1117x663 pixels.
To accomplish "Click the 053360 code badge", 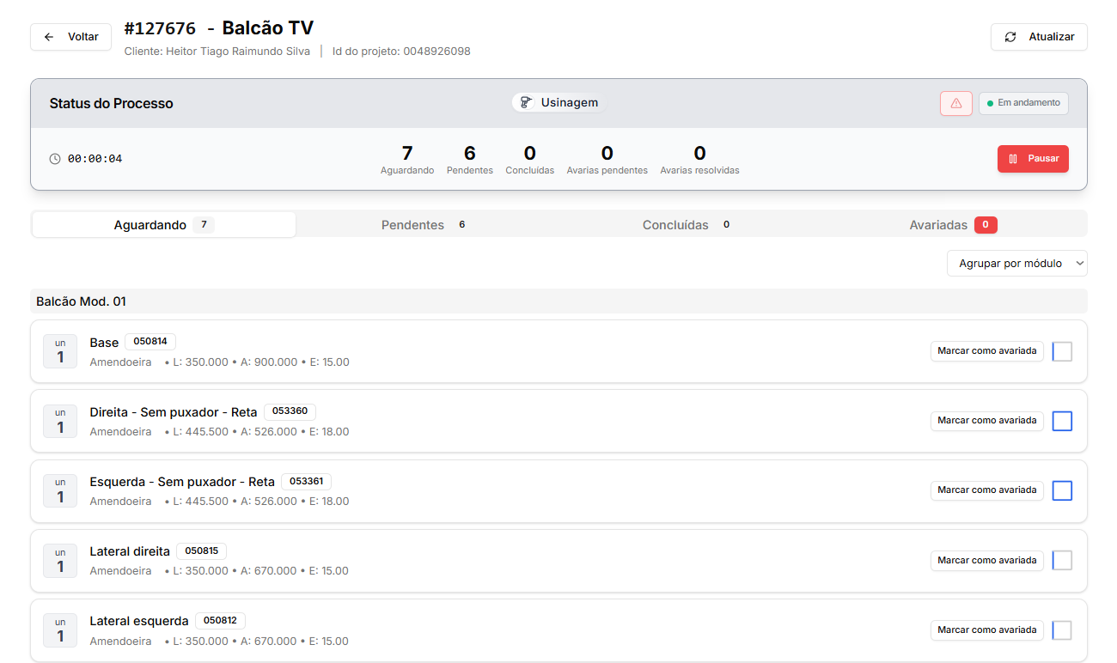I will 290,411.
